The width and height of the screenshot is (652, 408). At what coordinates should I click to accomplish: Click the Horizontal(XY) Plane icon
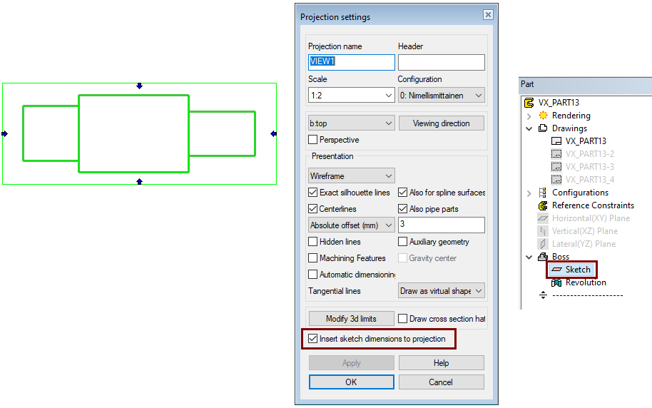coord(543,218)
